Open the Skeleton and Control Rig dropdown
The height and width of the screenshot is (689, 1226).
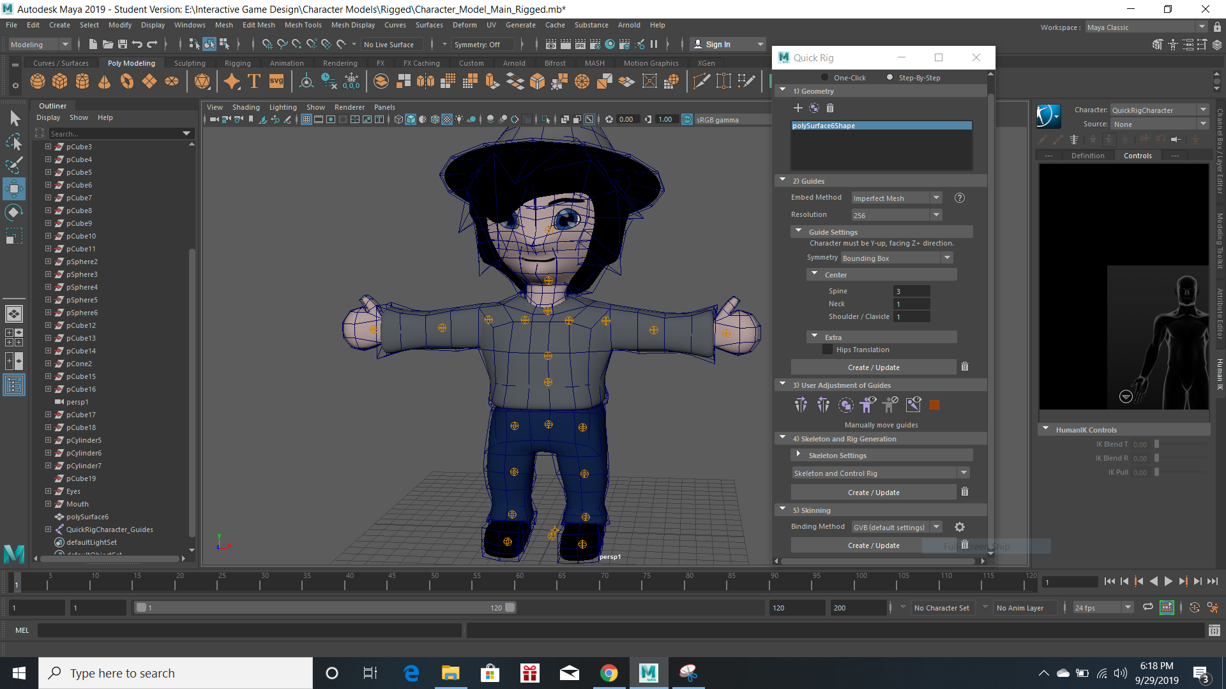[881, 473]
